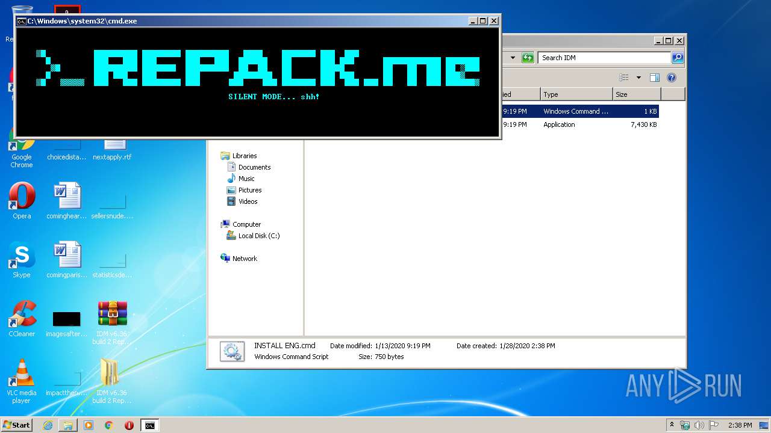771x433 pixels.
Task: Click the Show desktop button
Action: [x=764, y=425]
